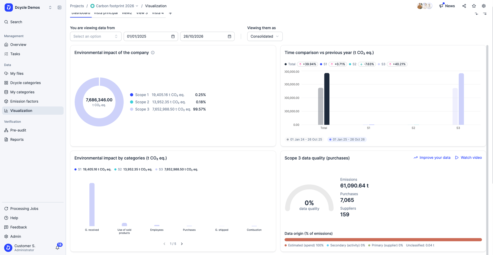The height and width of the screenshot is (255, 493).
Task: Click the Watch video link
Action: (x=468, y=158)
